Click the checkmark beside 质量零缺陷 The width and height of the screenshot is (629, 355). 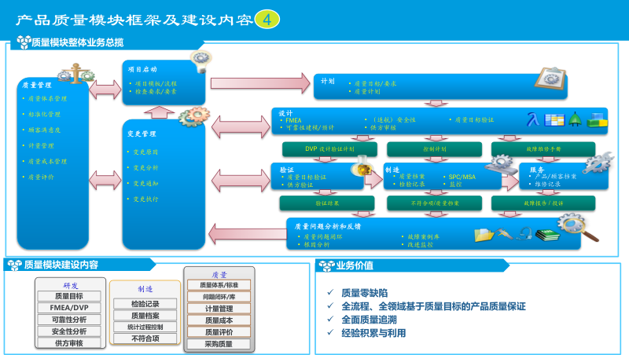pos(330,292)
